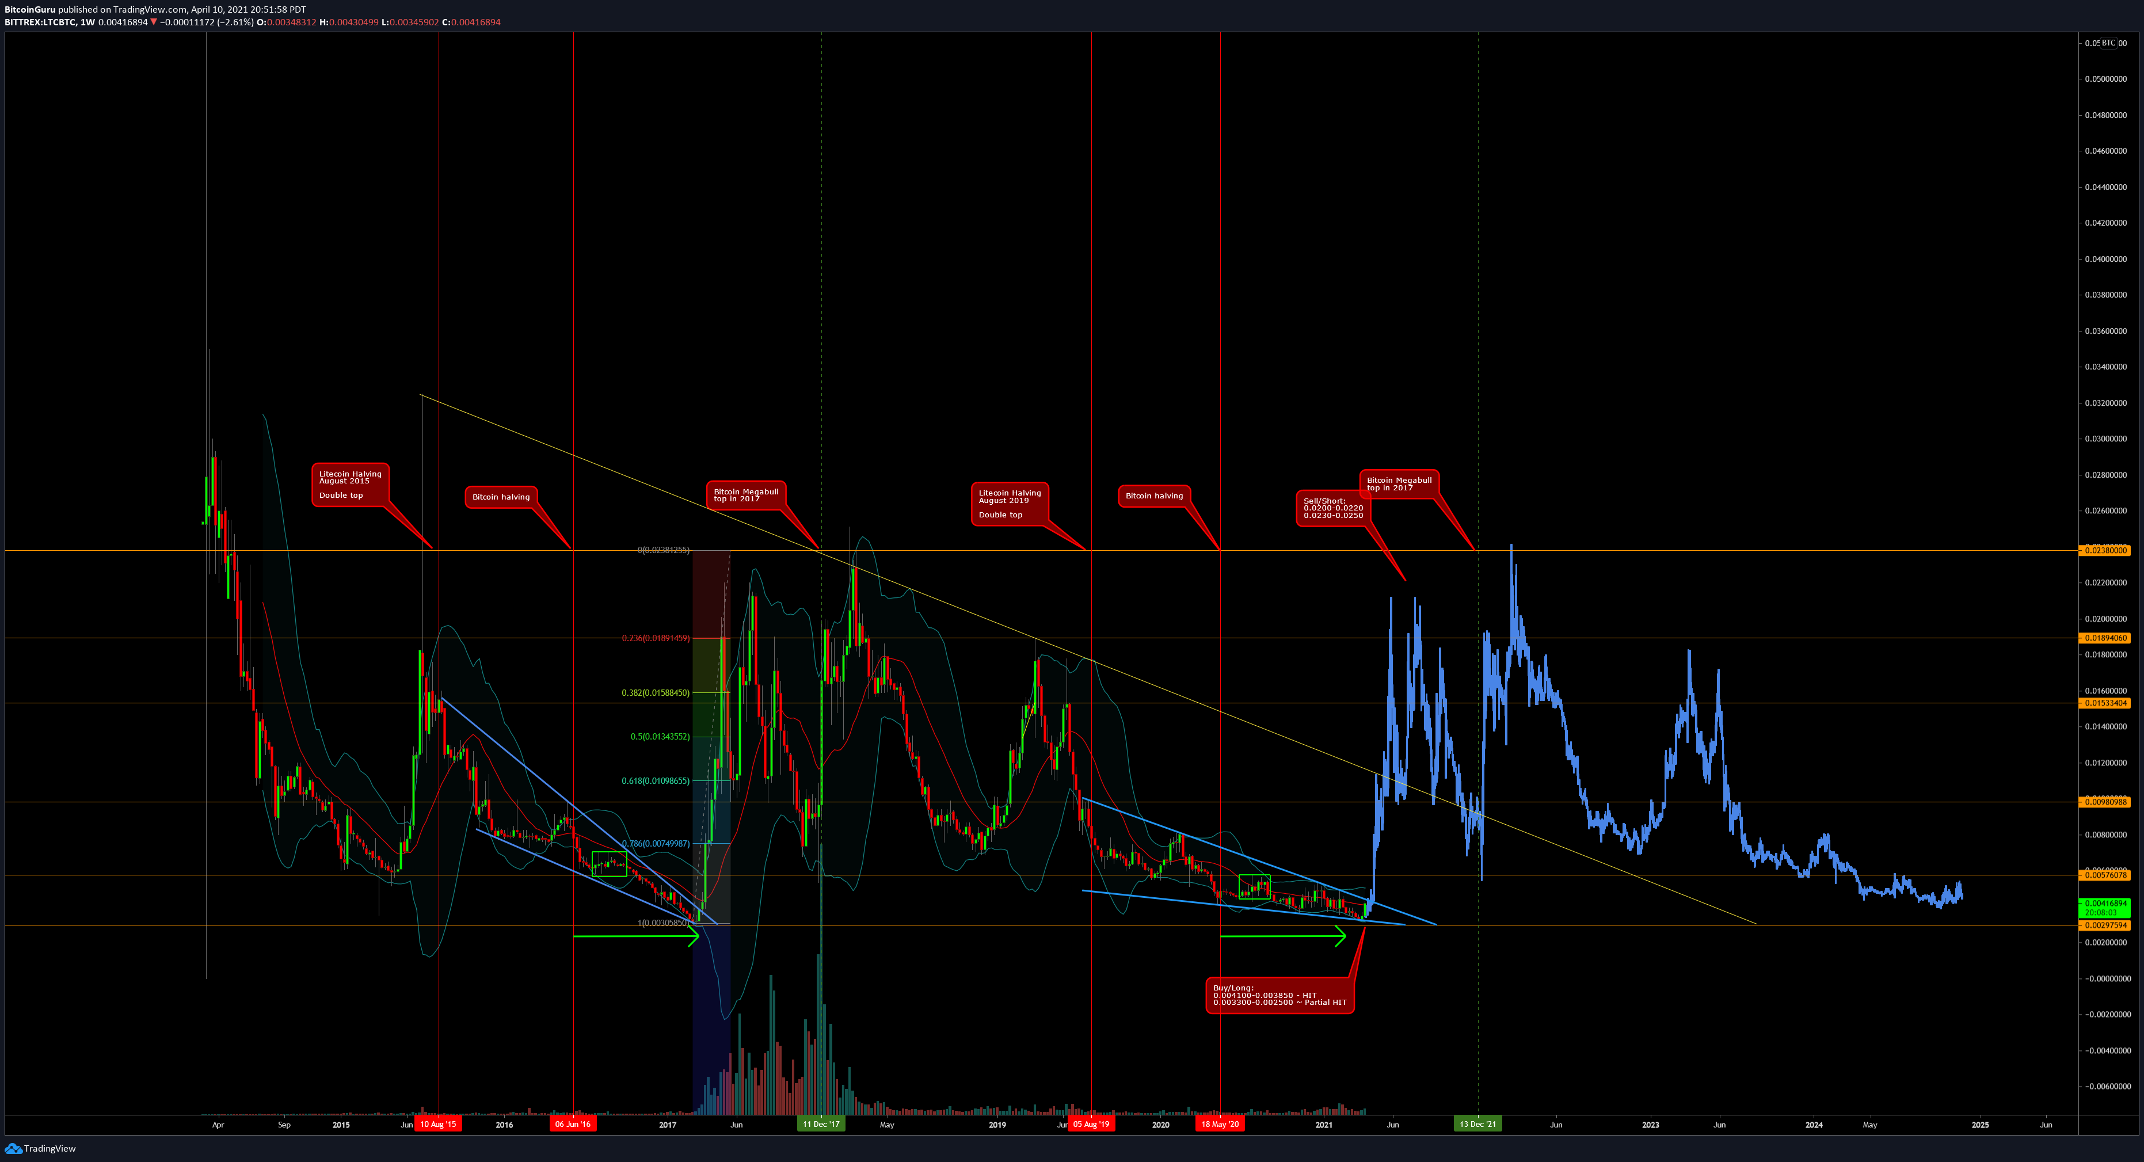
Task: Click the 13 Dec '21 date marker
Action: pos(1477,1125)
